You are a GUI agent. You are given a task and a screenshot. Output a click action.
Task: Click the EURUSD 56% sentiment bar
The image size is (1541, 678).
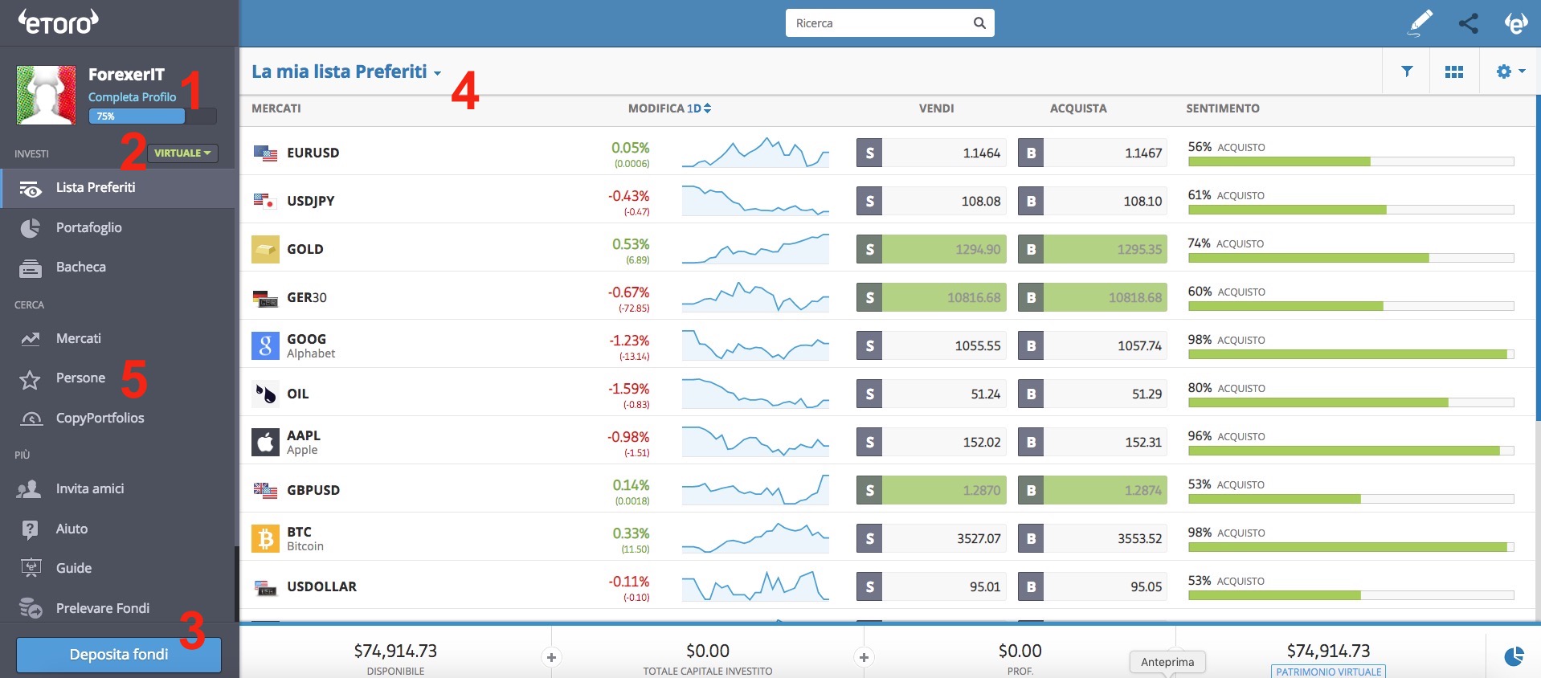1351,161
